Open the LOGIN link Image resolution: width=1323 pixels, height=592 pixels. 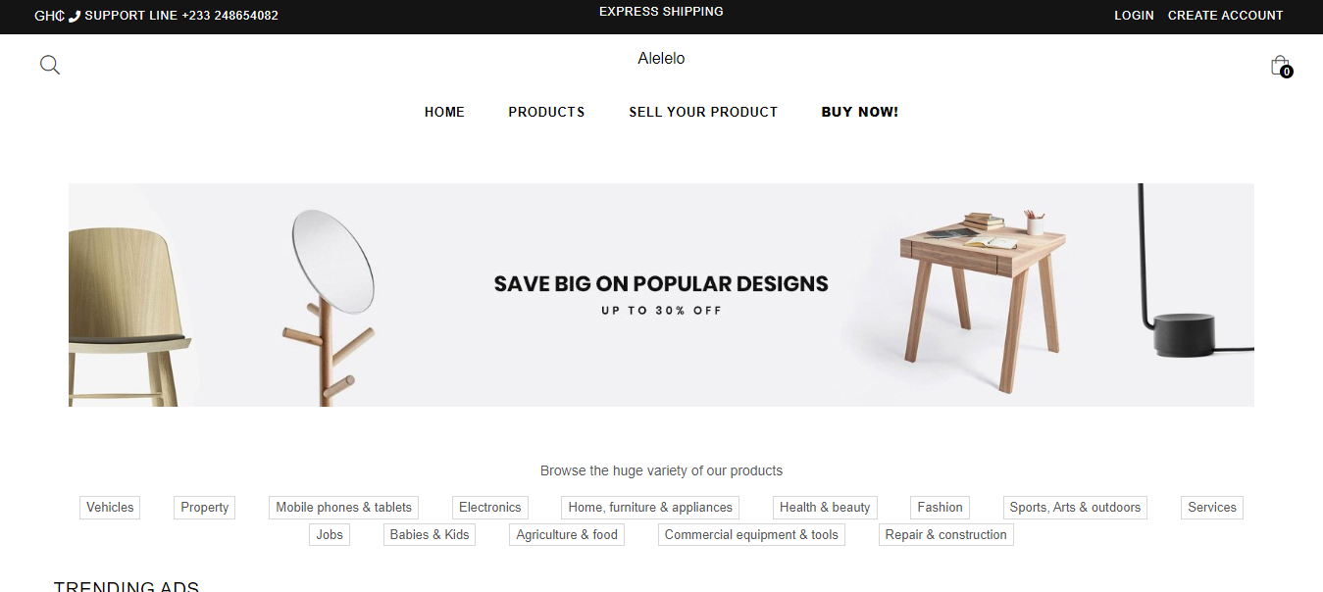1134,16
